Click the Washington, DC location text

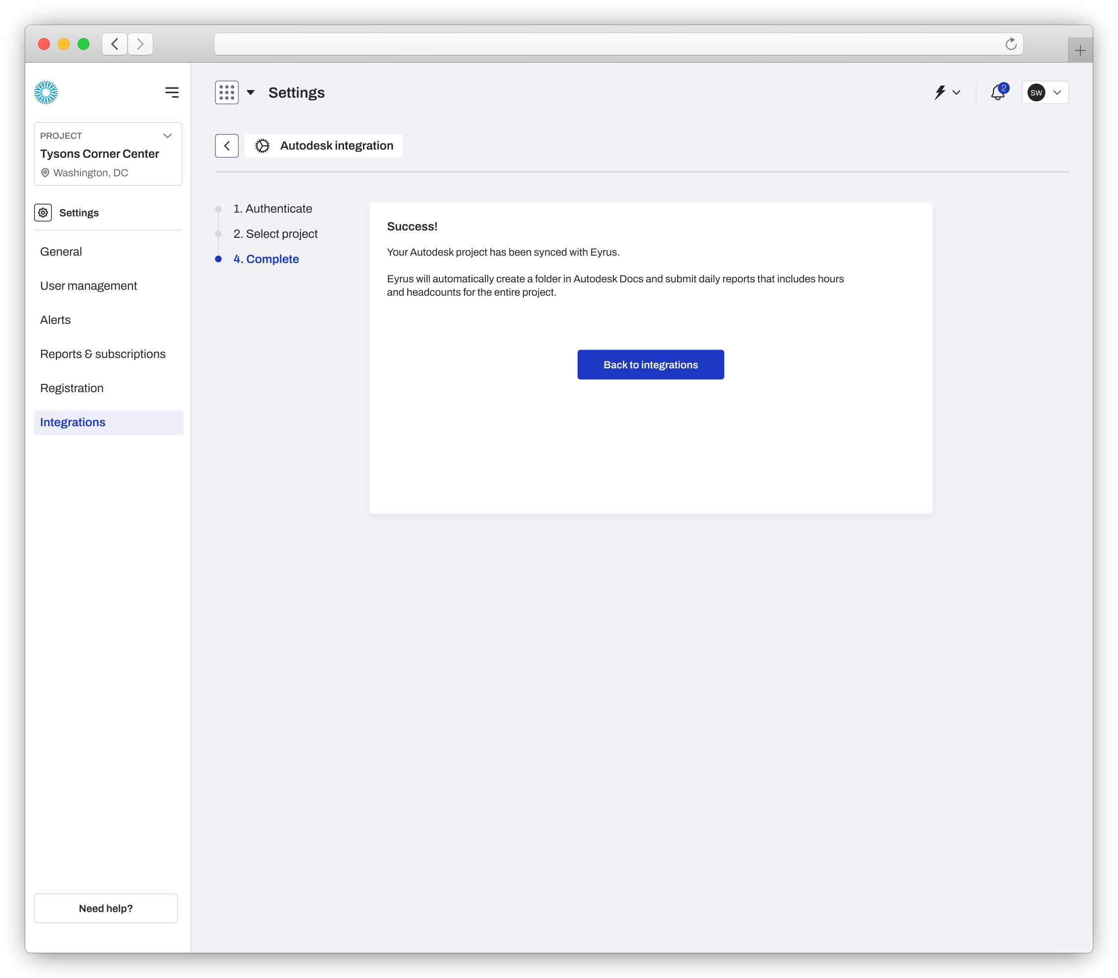90,173
